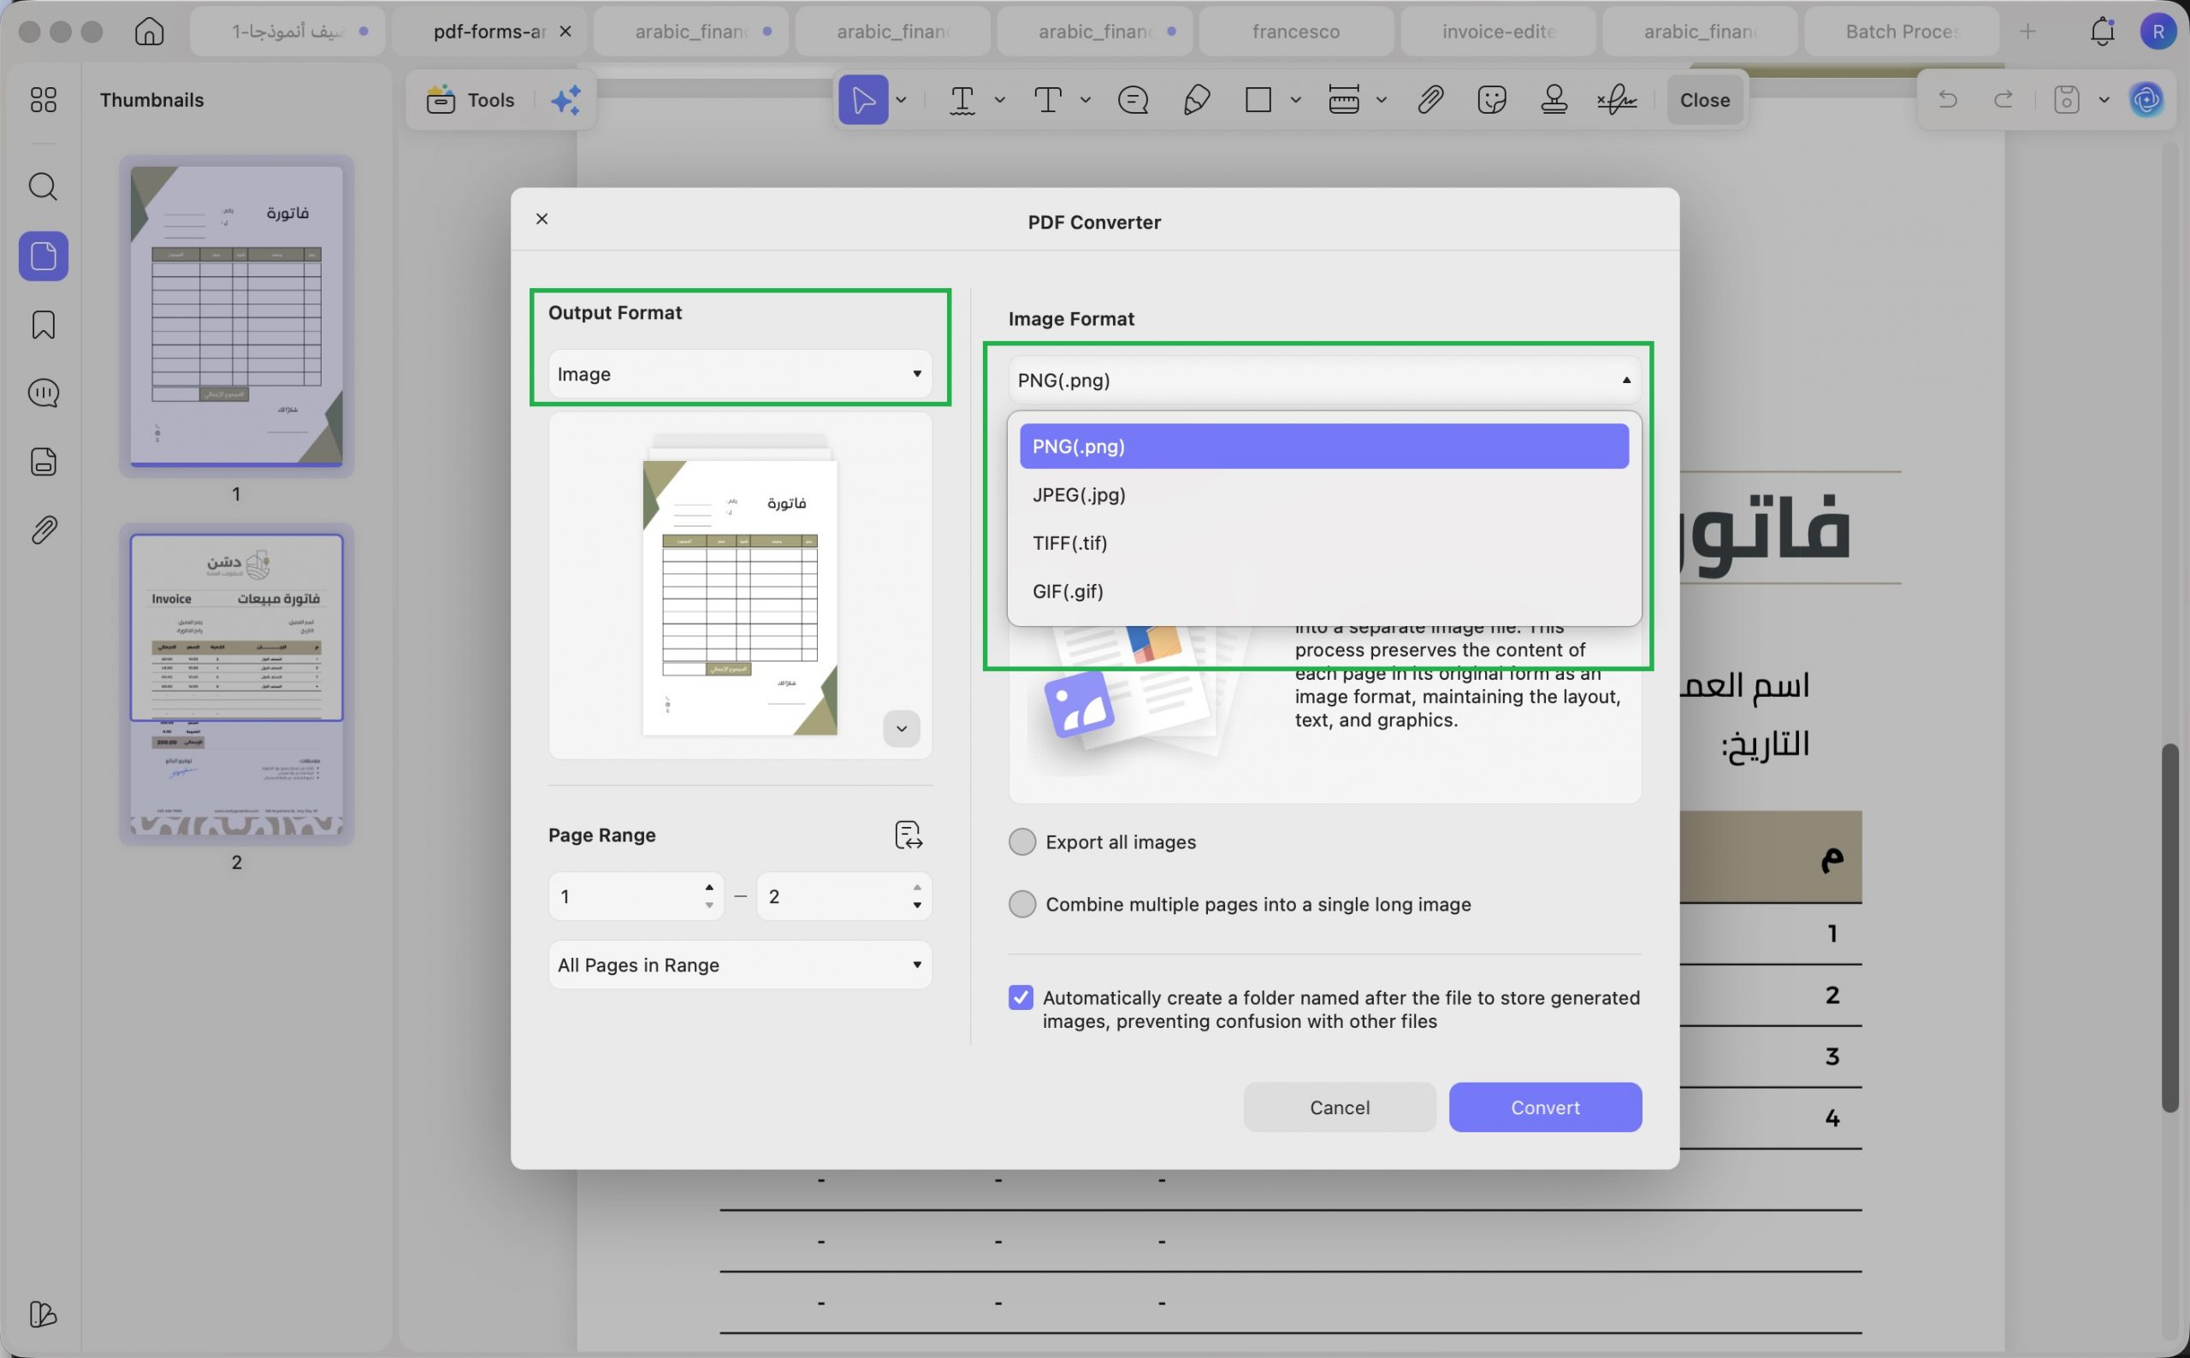Open the AI sparkle assistant icon
2190x1358 pixels.
point(566,100)
